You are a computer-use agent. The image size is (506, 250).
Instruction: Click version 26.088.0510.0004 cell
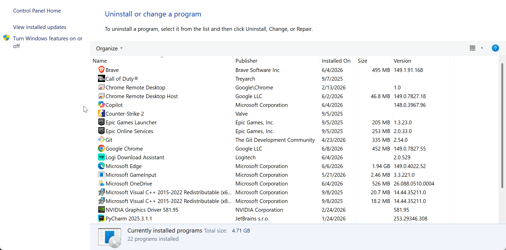(414, 184)
